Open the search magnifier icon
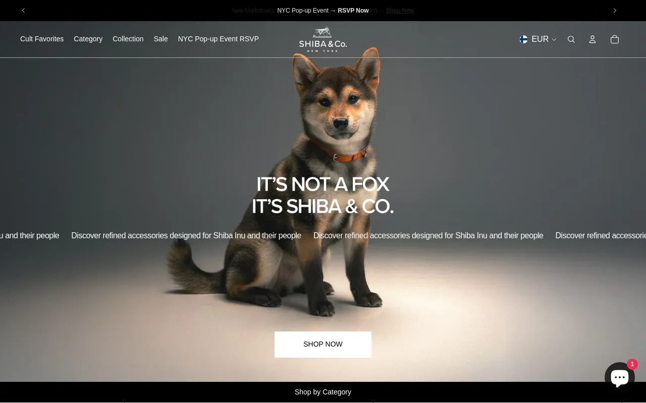The image size is (646, 403). 571,39
